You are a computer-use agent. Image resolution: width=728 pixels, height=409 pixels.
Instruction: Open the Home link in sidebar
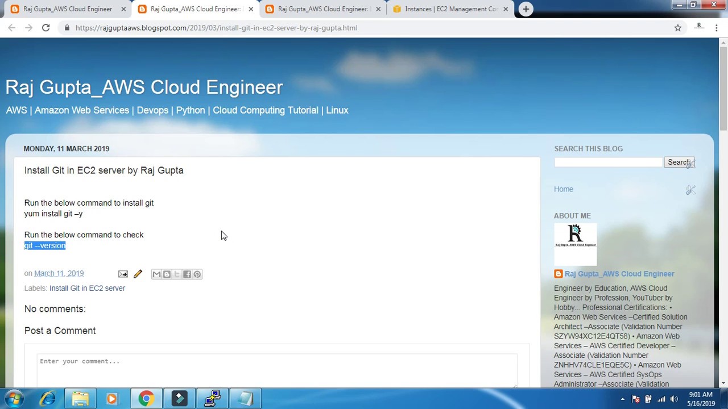click(564, 189)
